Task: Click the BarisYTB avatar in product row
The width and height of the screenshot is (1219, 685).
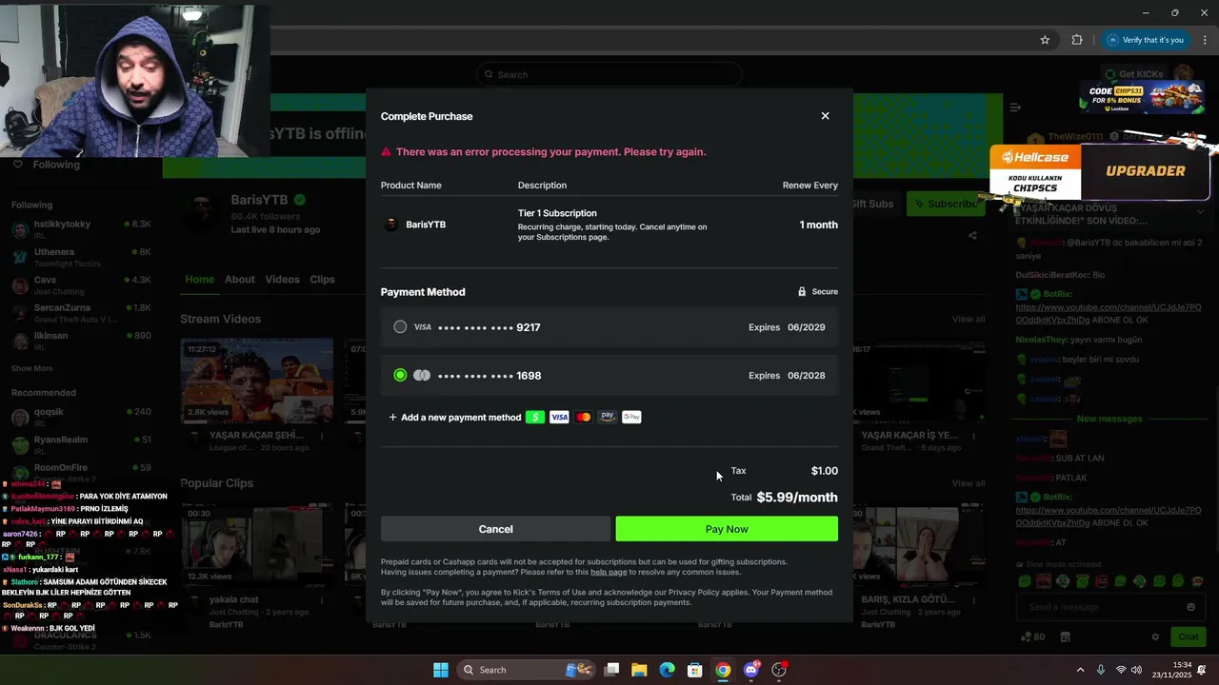Action: pyautogui.click(x=390, y=225)
